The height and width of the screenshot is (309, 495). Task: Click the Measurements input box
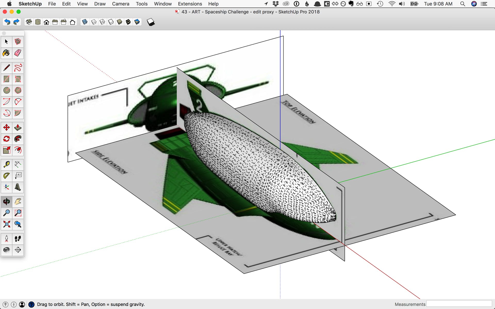[x=459, y=304]
